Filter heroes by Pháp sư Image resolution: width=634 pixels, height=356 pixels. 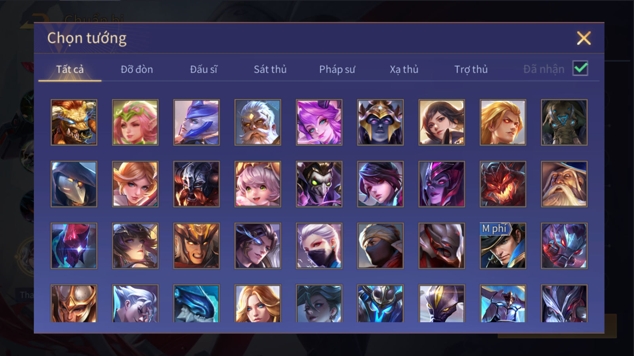337,69
